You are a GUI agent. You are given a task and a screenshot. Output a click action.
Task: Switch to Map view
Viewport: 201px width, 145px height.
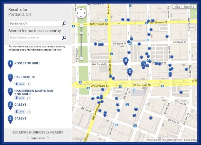177,7
